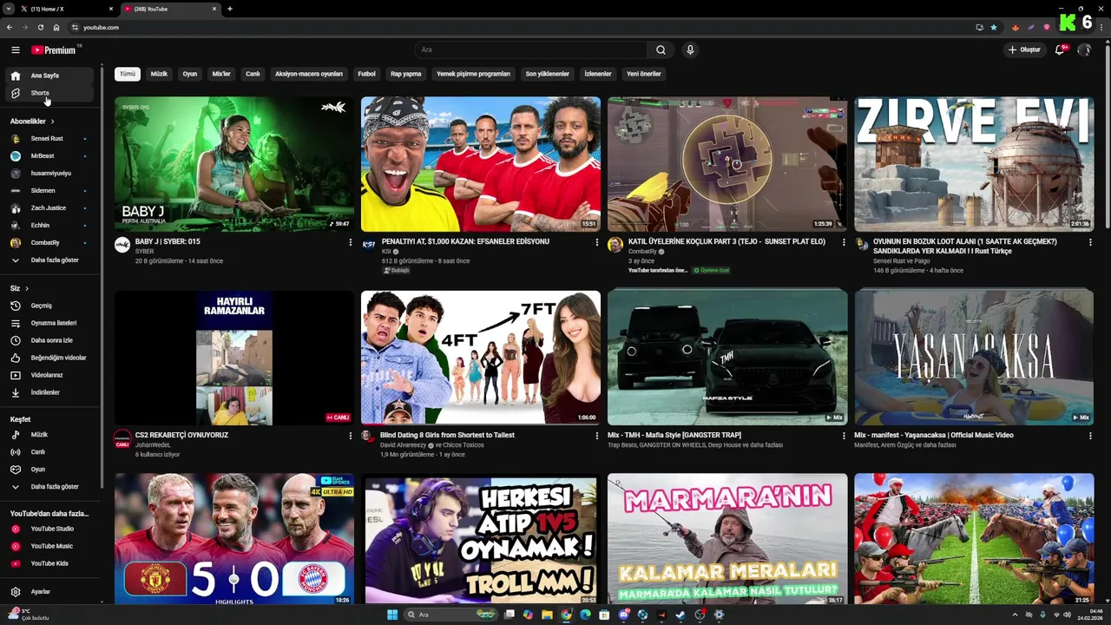The image size is (1111, 625).
Task: Expand the Siz section arrow
Action: [x=27, y=288]
